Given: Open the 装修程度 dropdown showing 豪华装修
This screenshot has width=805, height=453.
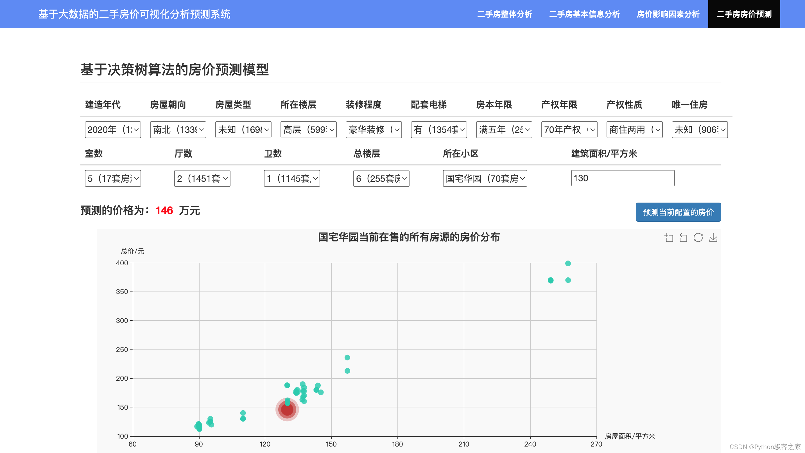Looking at the screenshot, I should point(374,129).
